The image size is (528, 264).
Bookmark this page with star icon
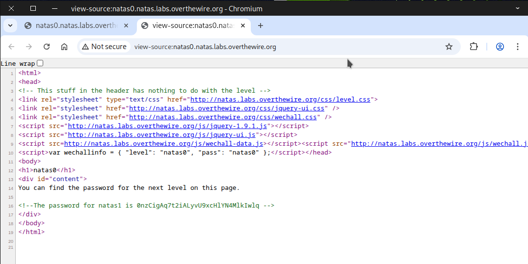point(449,47)
